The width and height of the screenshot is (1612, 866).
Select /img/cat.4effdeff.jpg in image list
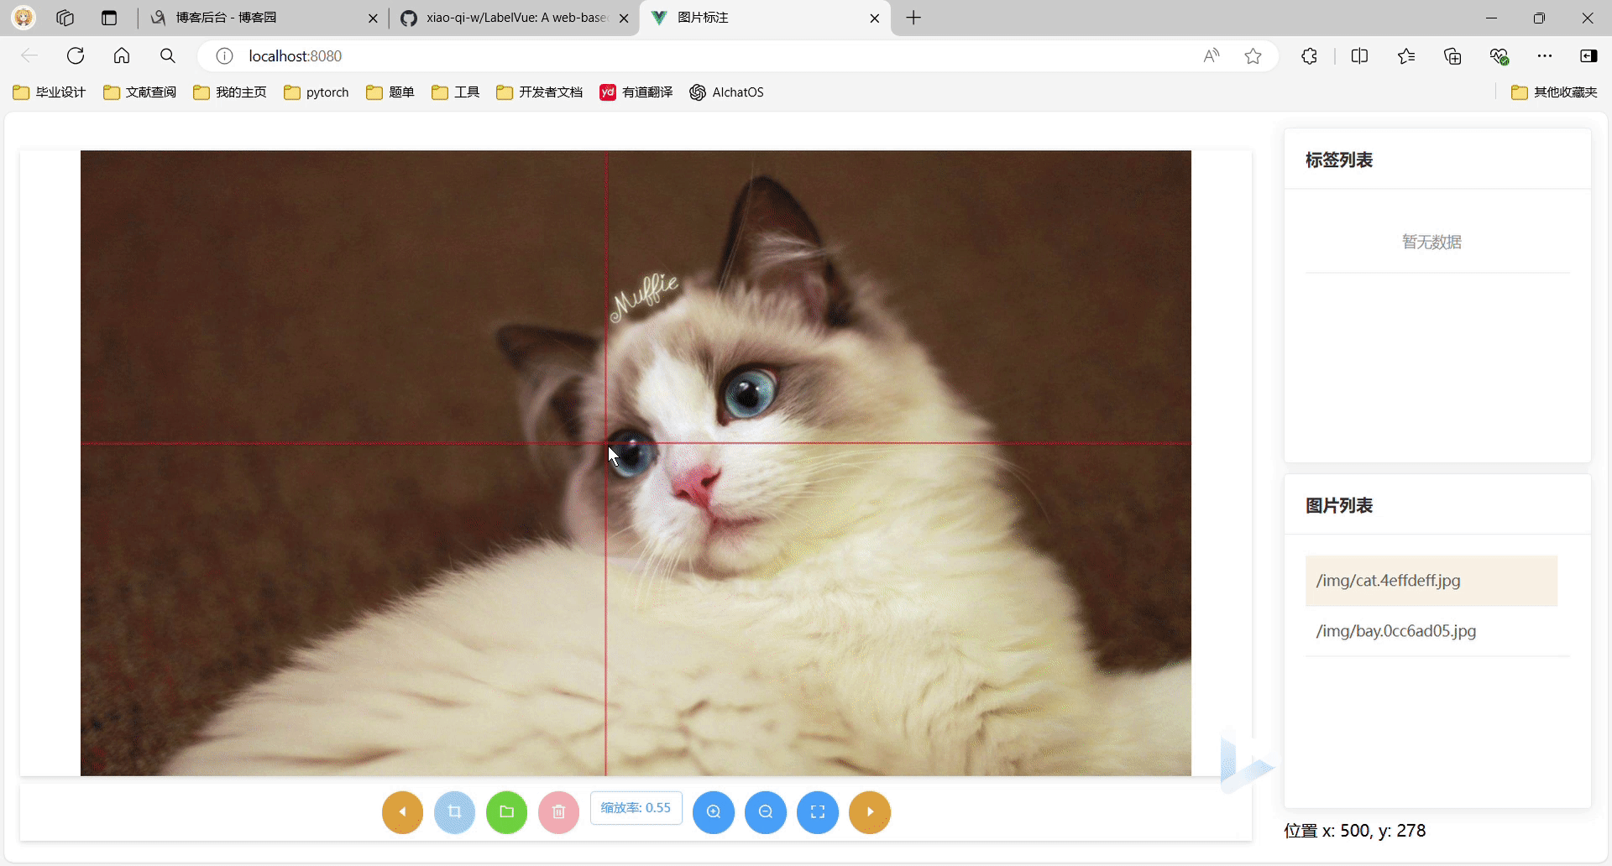pyautogui.click(x=1431, y=581)
